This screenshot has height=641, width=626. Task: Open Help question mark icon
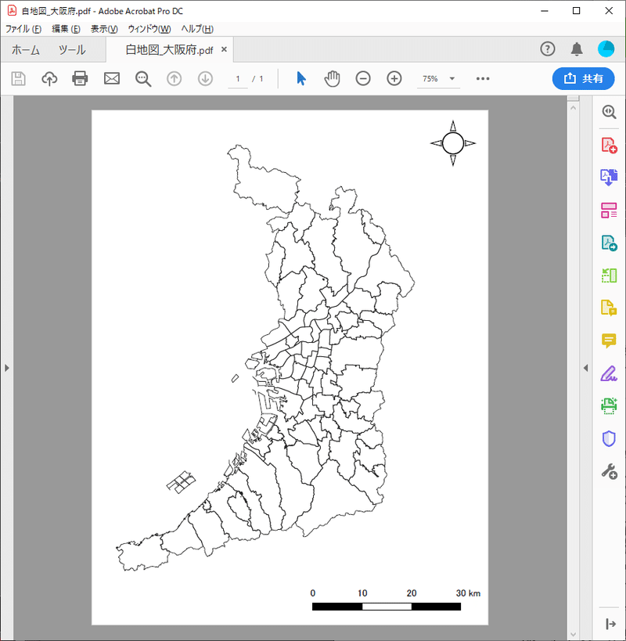click(548, 49)
